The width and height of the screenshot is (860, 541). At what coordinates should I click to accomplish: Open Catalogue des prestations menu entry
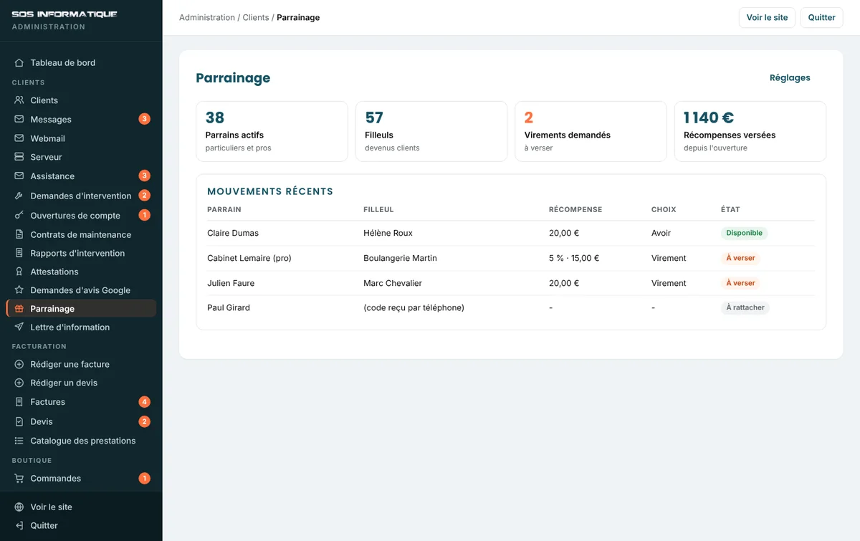click(x=81, y=441)
